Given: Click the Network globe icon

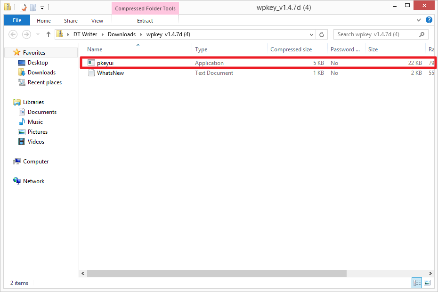Looking at the screenshot, I should click(17, 181).
